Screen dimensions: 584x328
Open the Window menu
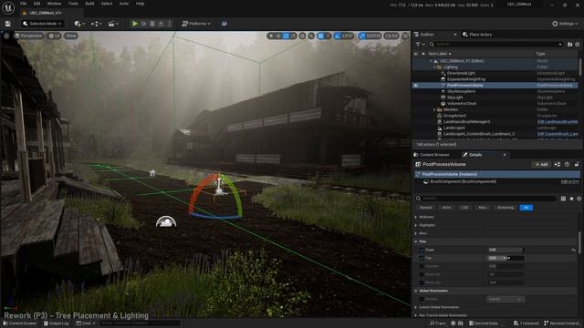pyautogui.click(x=54, y=4)
